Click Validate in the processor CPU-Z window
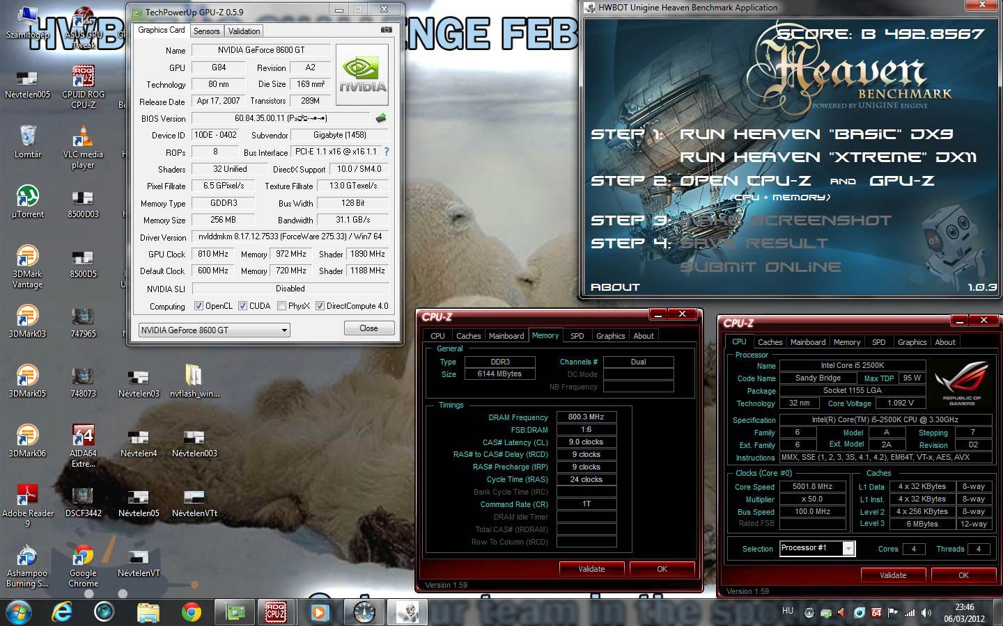The image size is (1003, 626). click(893, 575)
